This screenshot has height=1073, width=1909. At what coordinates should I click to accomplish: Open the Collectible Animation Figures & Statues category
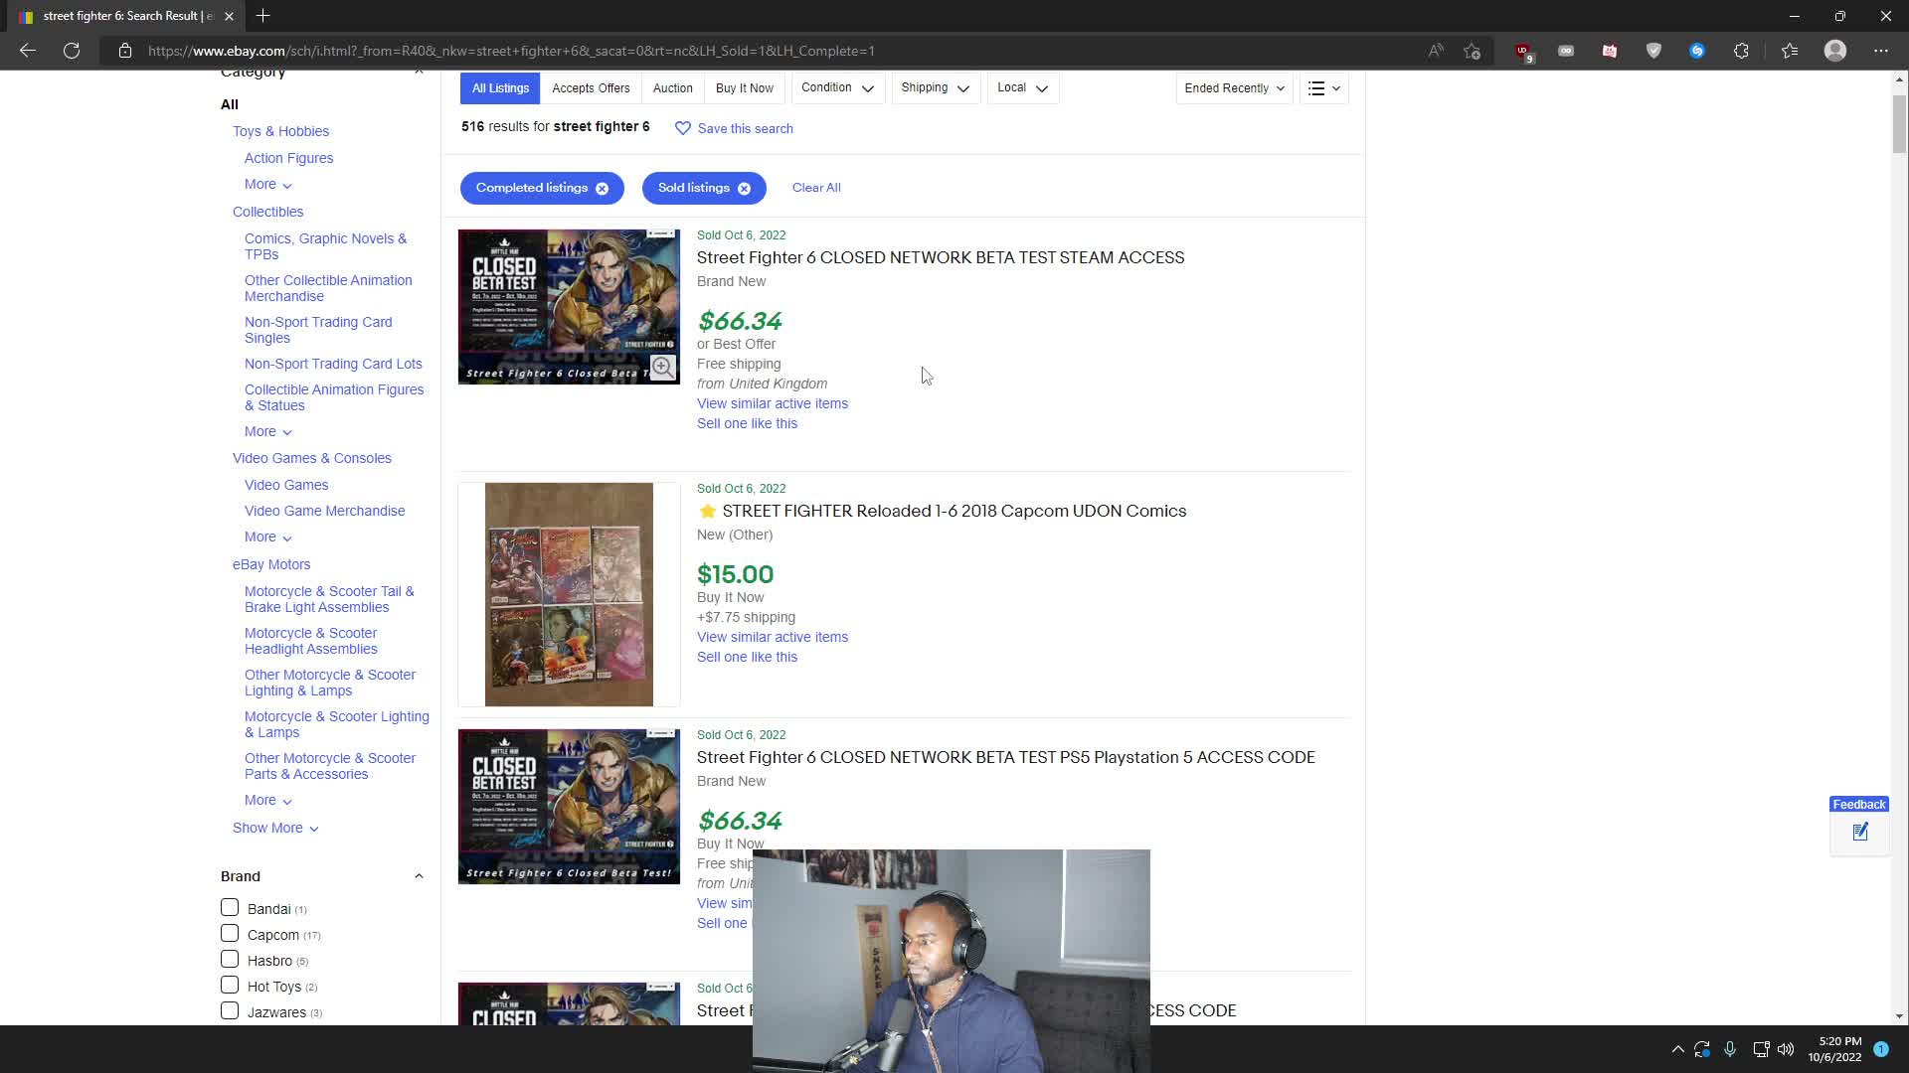[334, 397]
